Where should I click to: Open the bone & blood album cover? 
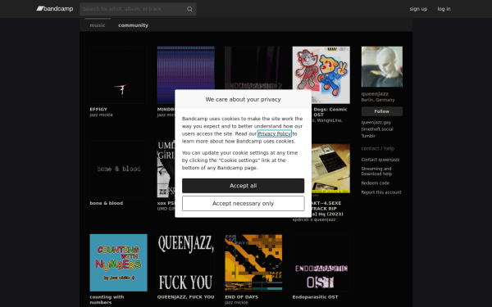[118, 169]
